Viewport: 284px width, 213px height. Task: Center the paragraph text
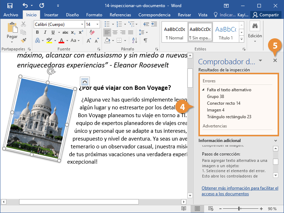(x=115, y=32)
